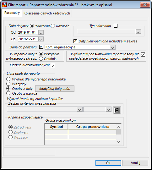Expand the wide Zestaw kryteriów dropdown

coord(80,109)
